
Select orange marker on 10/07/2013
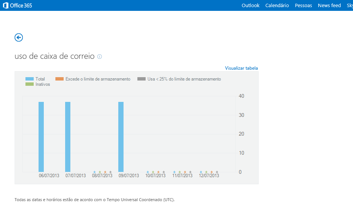pos(158,172)
